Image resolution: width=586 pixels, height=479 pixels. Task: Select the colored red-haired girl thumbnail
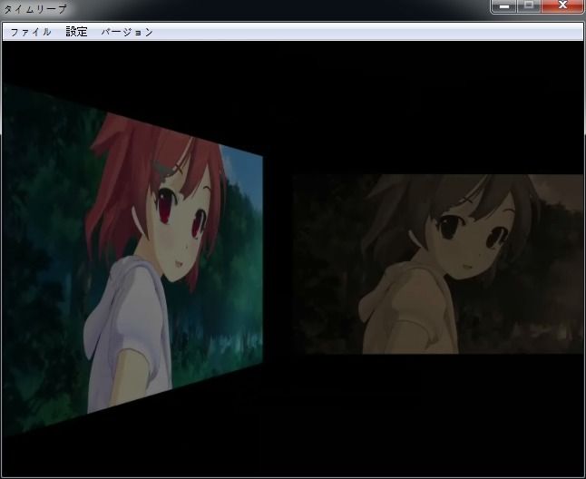click(132, 260)
